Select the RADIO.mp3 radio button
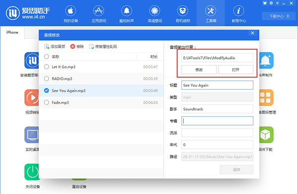 point(46,78)
